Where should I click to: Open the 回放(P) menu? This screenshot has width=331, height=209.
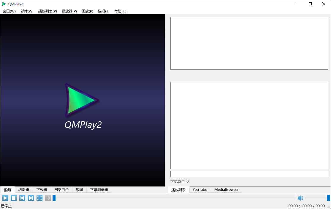[x=87, y=11]
